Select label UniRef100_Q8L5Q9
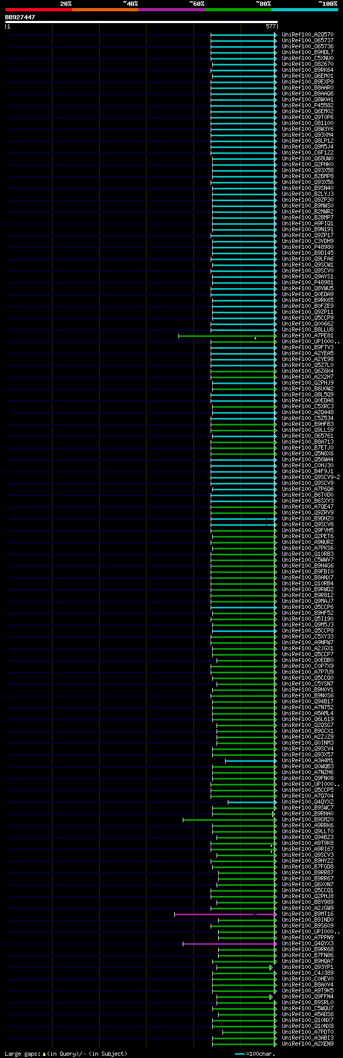The image size is (343, 1058). pyautogui.click(x=308, y=395)
